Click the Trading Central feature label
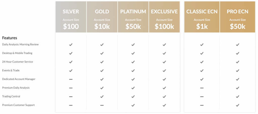Viewport: 258px width, 114px height. pyautogui.click(x=11, y=96)
